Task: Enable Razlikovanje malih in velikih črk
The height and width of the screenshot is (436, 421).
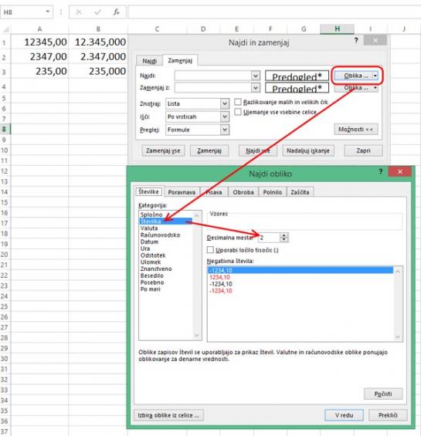Action: coord(238,102)
